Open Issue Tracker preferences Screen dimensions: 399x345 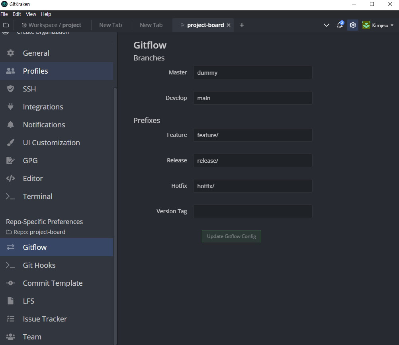(57, 319)
